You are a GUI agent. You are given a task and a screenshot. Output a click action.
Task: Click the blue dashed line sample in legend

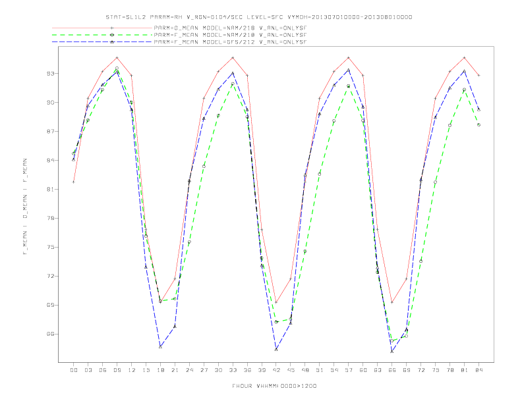pos(102,42)
